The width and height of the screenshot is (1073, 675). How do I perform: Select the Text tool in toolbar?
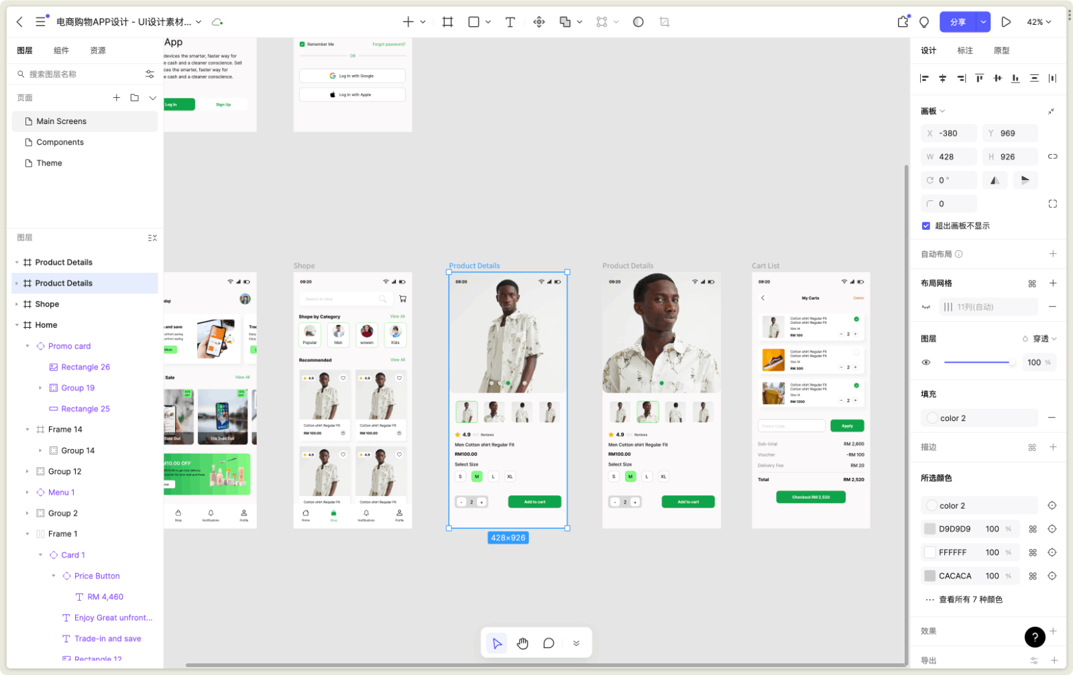tap(510, 22)
